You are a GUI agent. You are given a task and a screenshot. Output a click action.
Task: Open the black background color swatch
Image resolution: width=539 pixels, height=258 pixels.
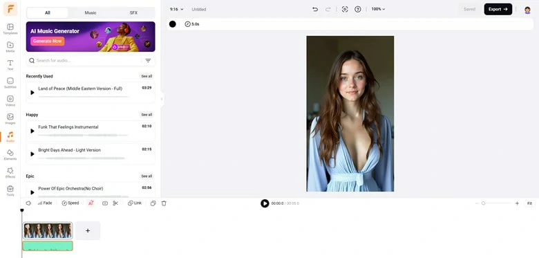[x=173, y=24]
